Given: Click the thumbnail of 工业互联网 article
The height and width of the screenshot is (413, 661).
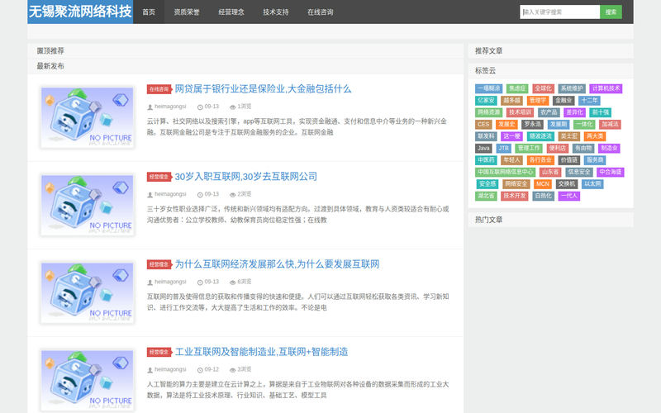Looking at the screenshot, I should tap(88, 380).
